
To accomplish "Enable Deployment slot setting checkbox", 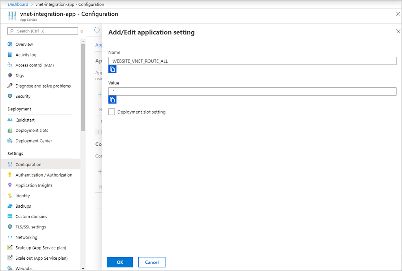I will [x=111, y=112].
